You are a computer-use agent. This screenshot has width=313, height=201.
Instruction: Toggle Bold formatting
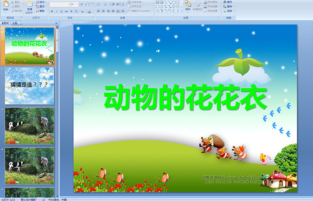pyautogui.click(x=52, y=11)
